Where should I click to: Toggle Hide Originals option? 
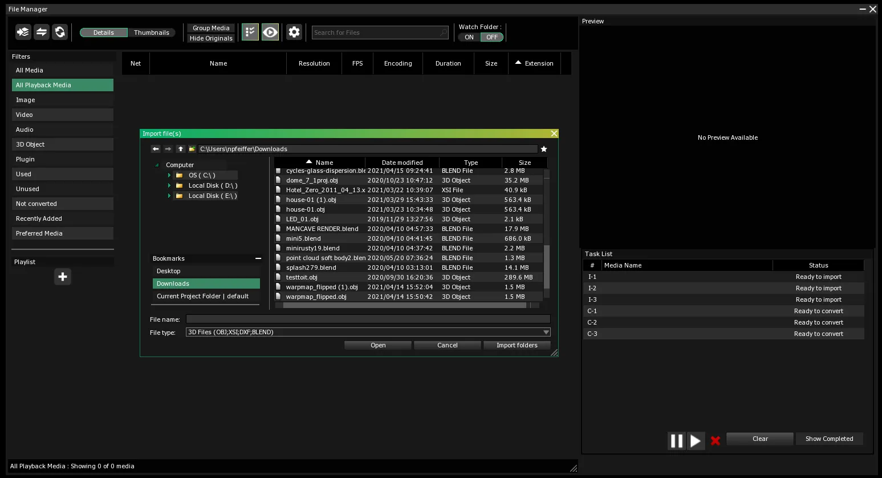tap(211, 38)
